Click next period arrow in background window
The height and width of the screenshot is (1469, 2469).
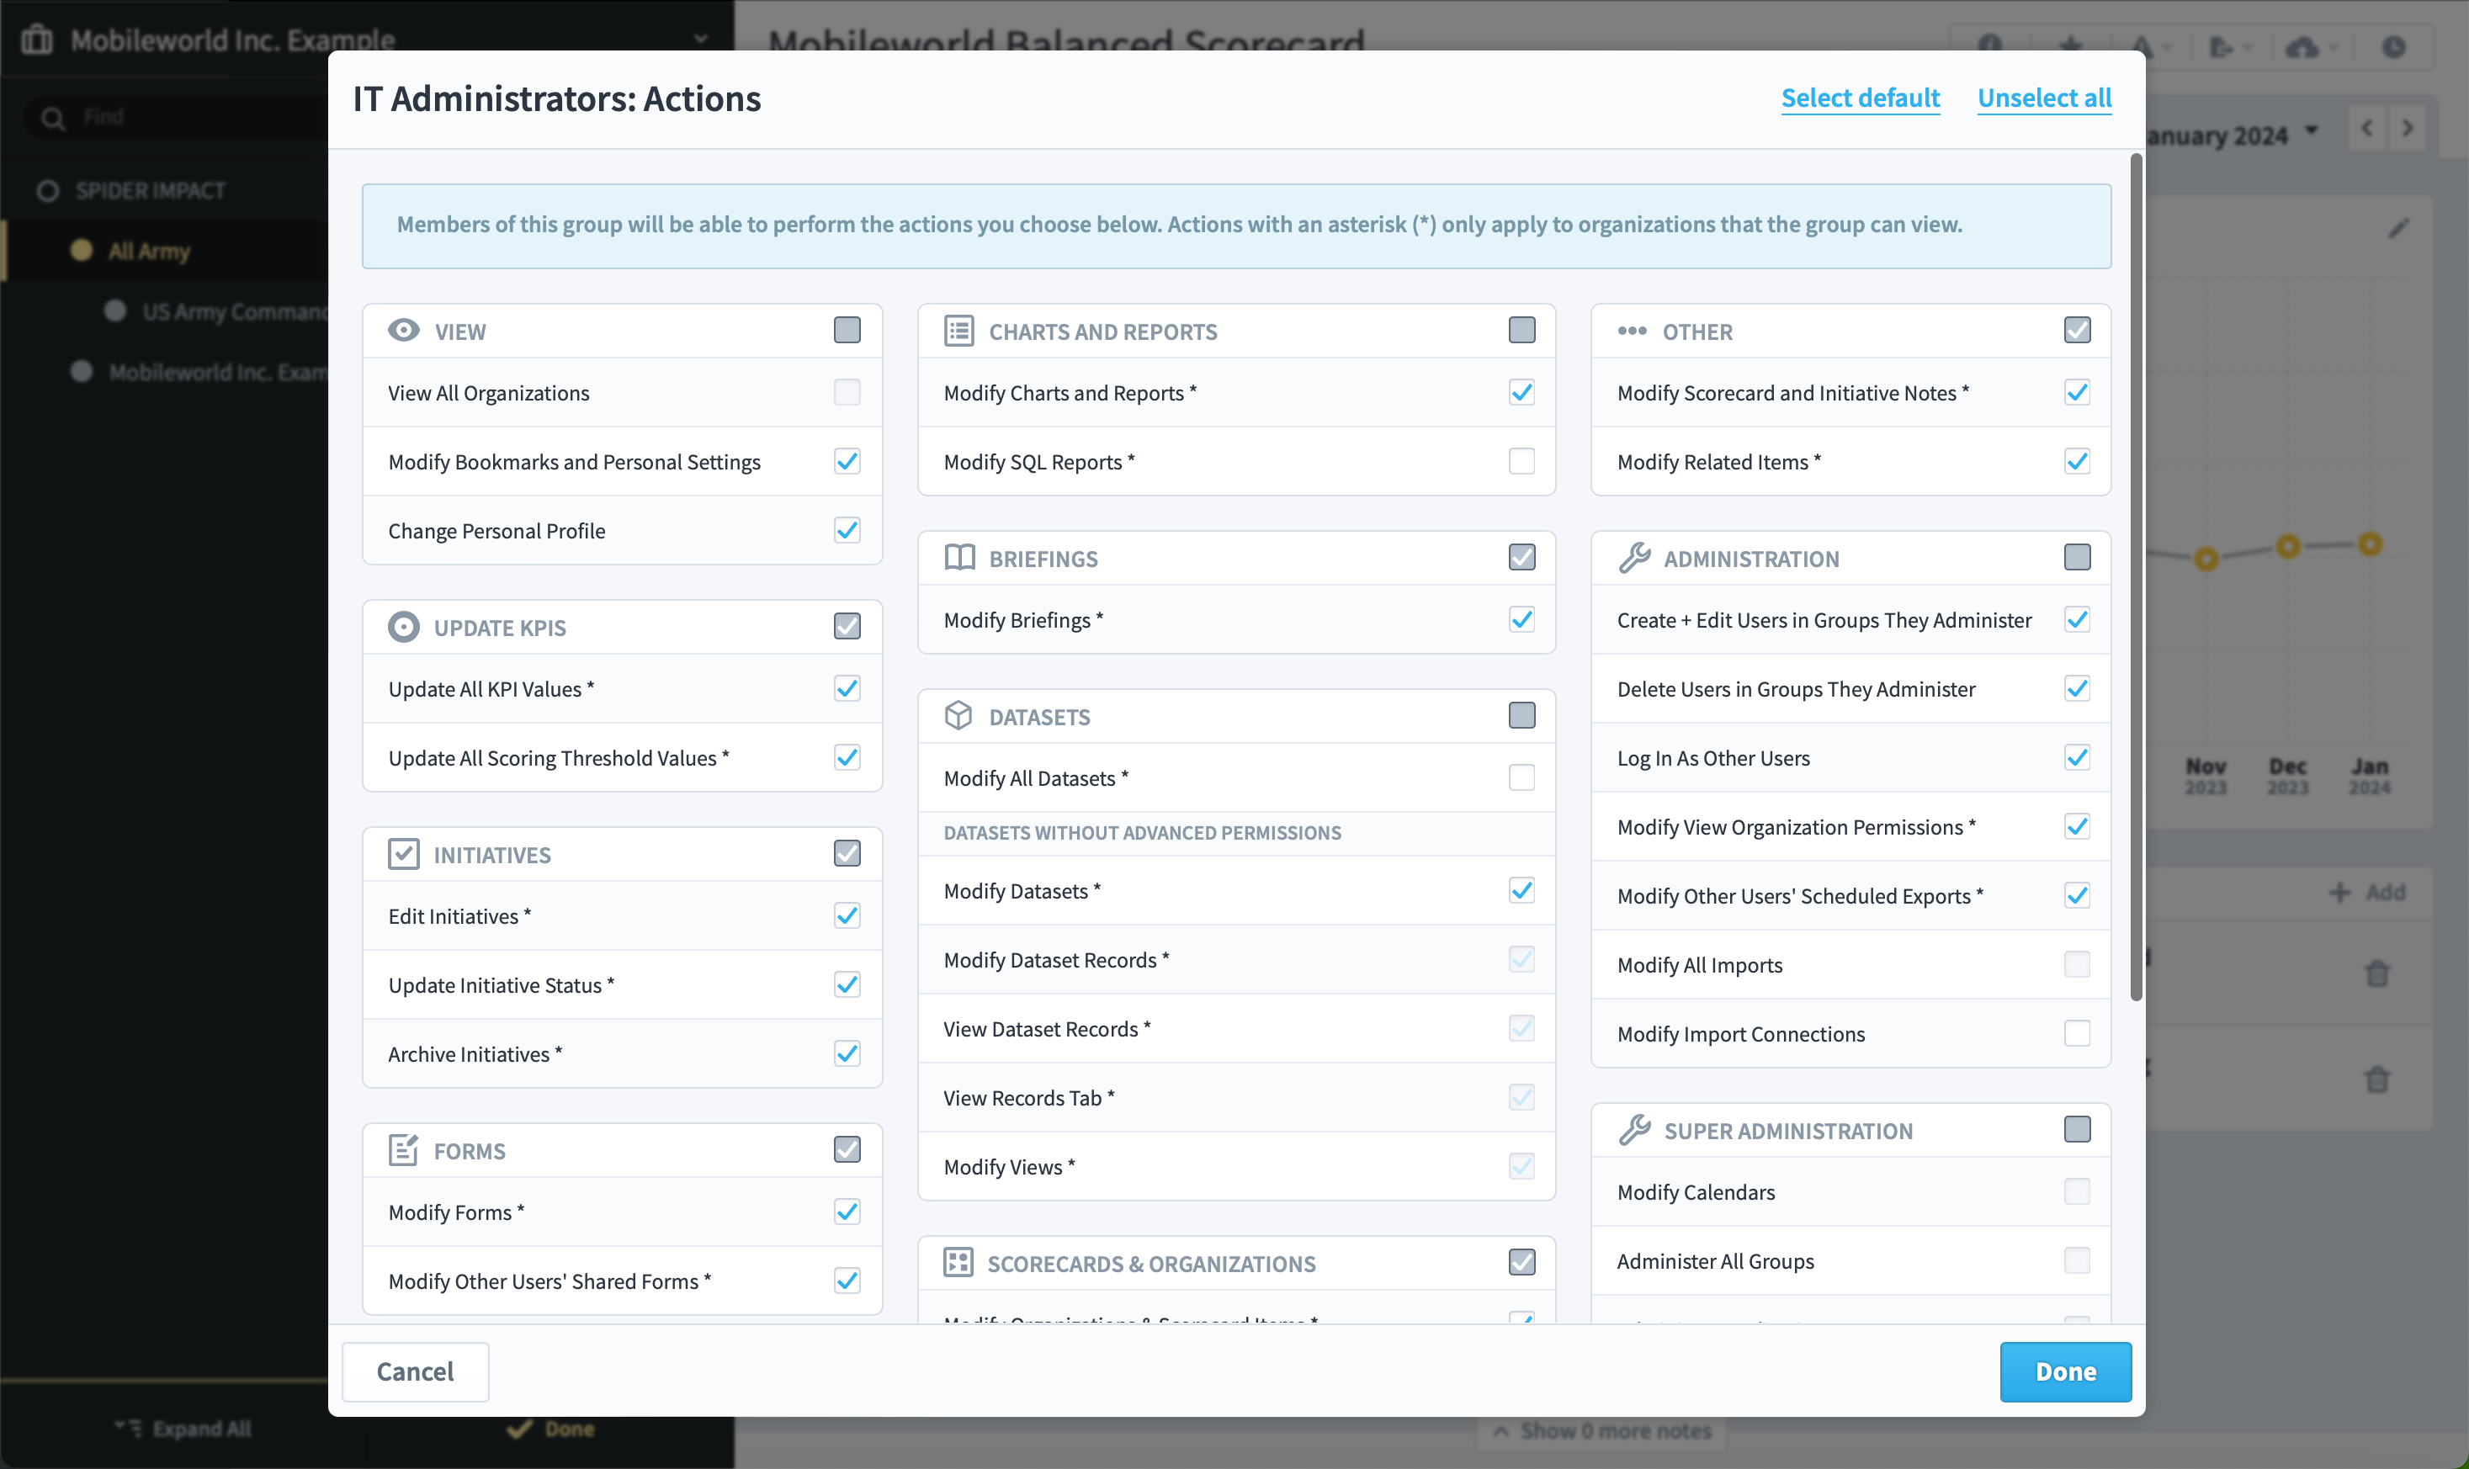pyautogui.click(x=2407, y=128)
